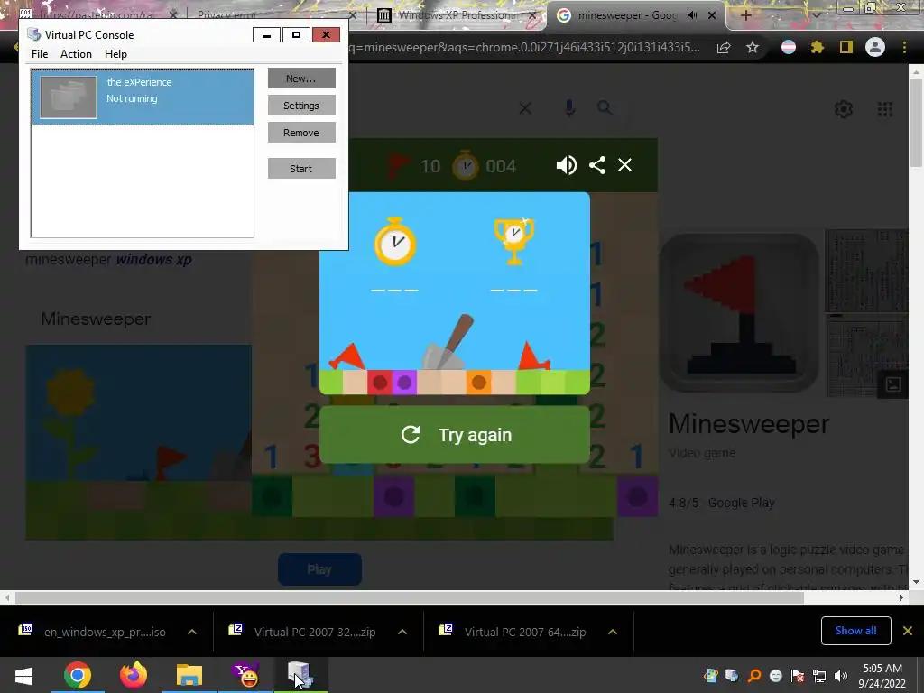This screenshot has width=924, height=693.
Task: Click the Virtual PC taskbar icon
Action: tap(301, 675)
